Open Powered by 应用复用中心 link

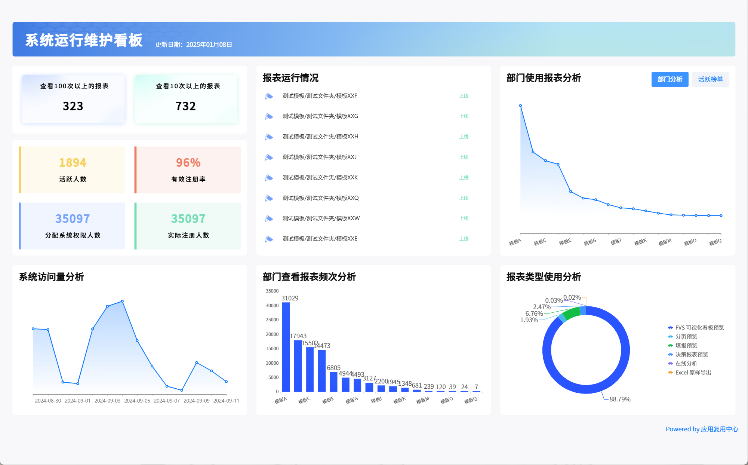[702, 429]
